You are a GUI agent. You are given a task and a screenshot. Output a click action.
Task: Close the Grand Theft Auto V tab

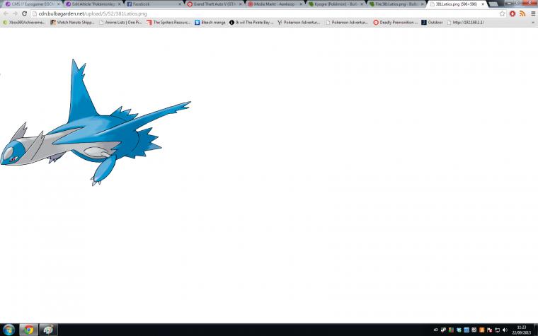pos(240,4)
